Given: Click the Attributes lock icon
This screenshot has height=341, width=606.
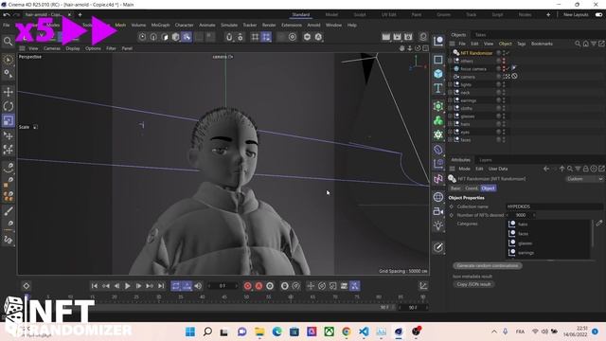Looking at the screenshot, I should coord(585,169).
